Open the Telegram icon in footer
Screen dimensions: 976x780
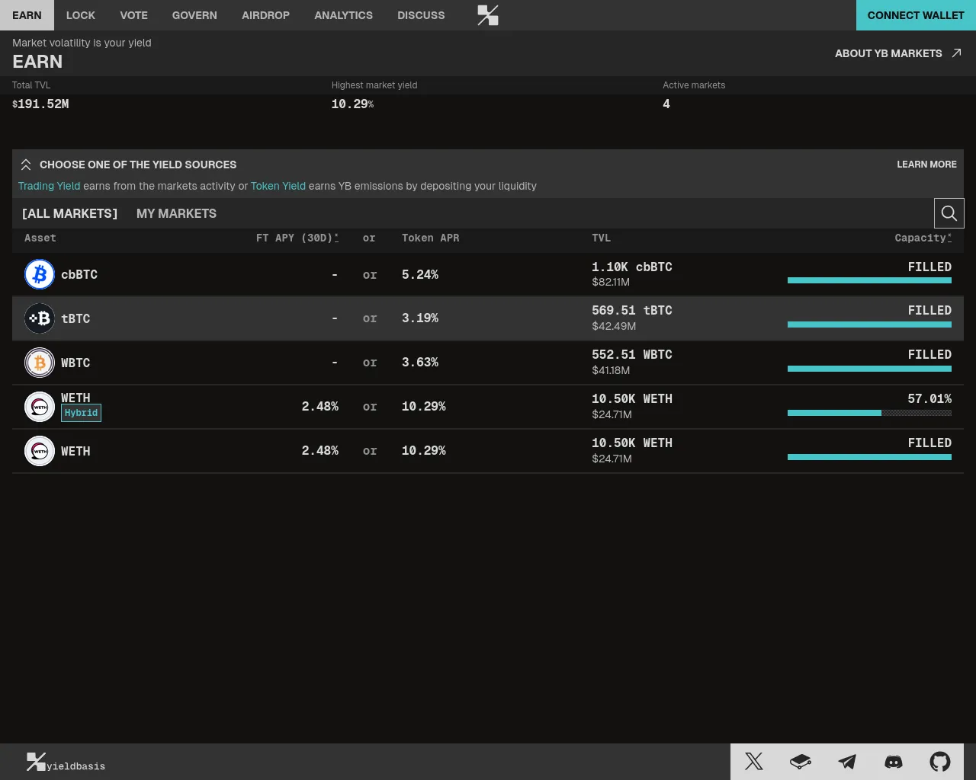tap(846, 762)
